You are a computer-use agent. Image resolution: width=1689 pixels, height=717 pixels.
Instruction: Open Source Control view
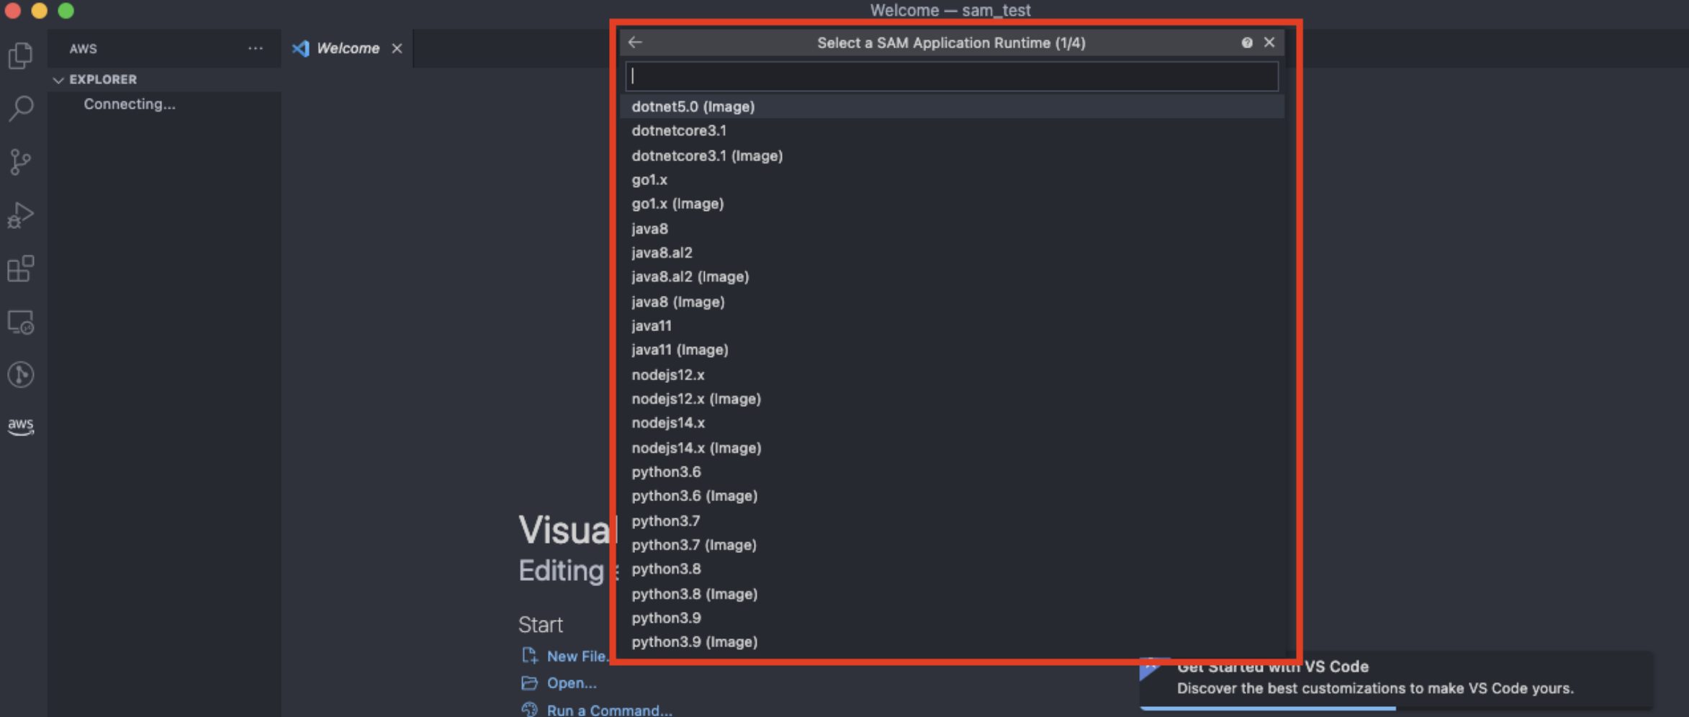[21, 162]
